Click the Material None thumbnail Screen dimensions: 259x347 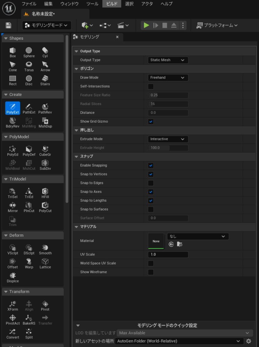pos(156,241)
